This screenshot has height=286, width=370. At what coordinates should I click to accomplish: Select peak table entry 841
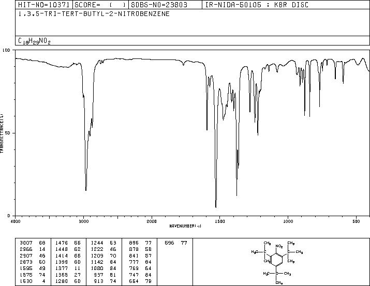[134, 255]
